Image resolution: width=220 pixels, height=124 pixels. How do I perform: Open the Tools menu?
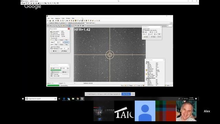tap(63, 18)
